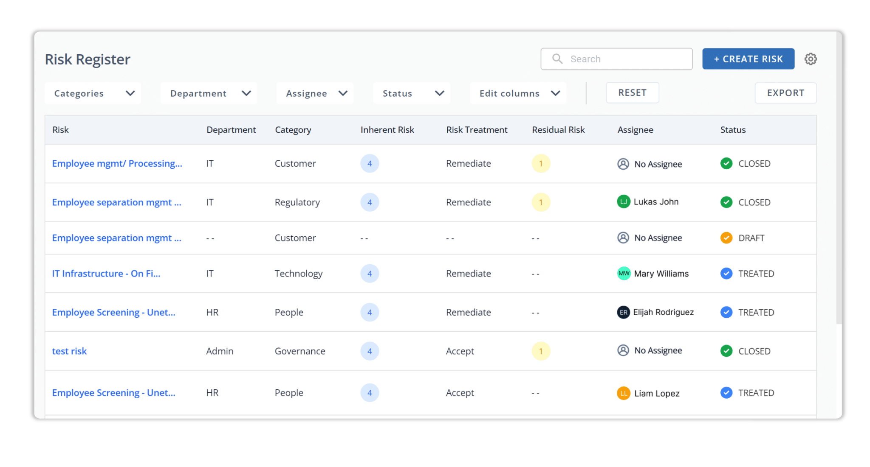Click inherent risk badge 4 in Employee mgmt row
This screenshot has height=467, width=870.
370,163
